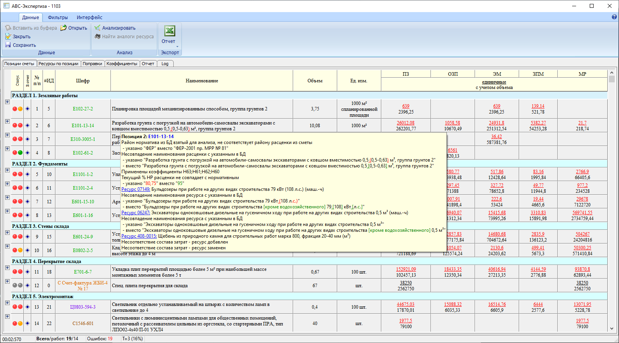619x343 pixels.
Task: Click the Ресурс 408-0015 link
Action: coord(139,236)
